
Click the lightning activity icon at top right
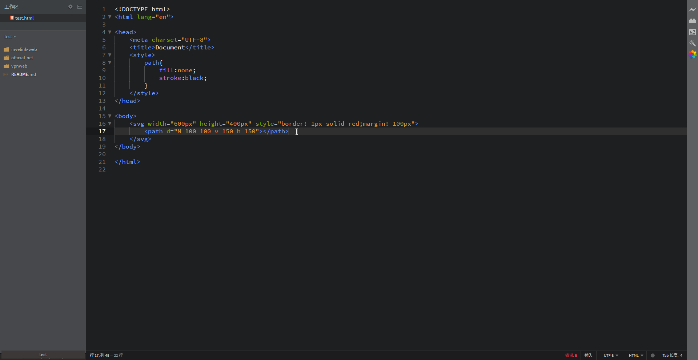693,10
